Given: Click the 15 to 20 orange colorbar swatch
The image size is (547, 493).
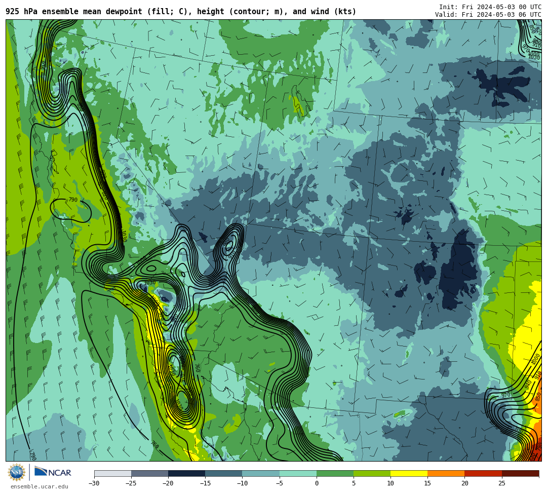Looking at the screenshot, I should point(446,473).
